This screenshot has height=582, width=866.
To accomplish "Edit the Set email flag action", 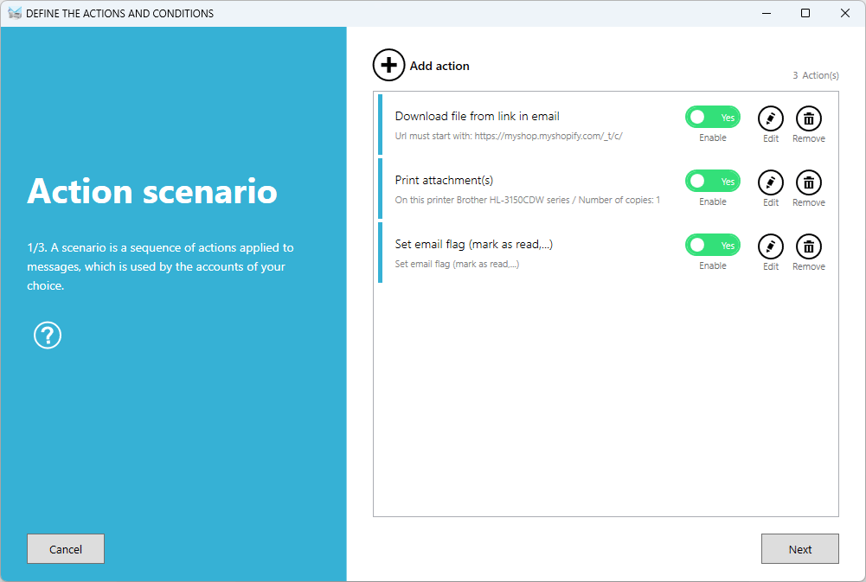I will (771, 246).
